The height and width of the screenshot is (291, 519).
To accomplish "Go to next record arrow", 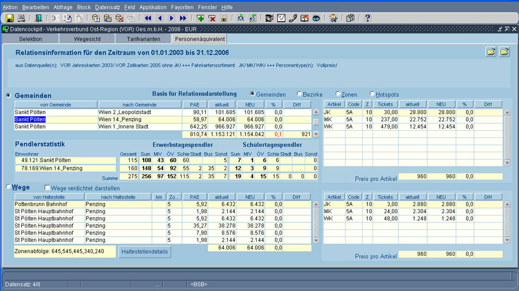I will [171, 18].
